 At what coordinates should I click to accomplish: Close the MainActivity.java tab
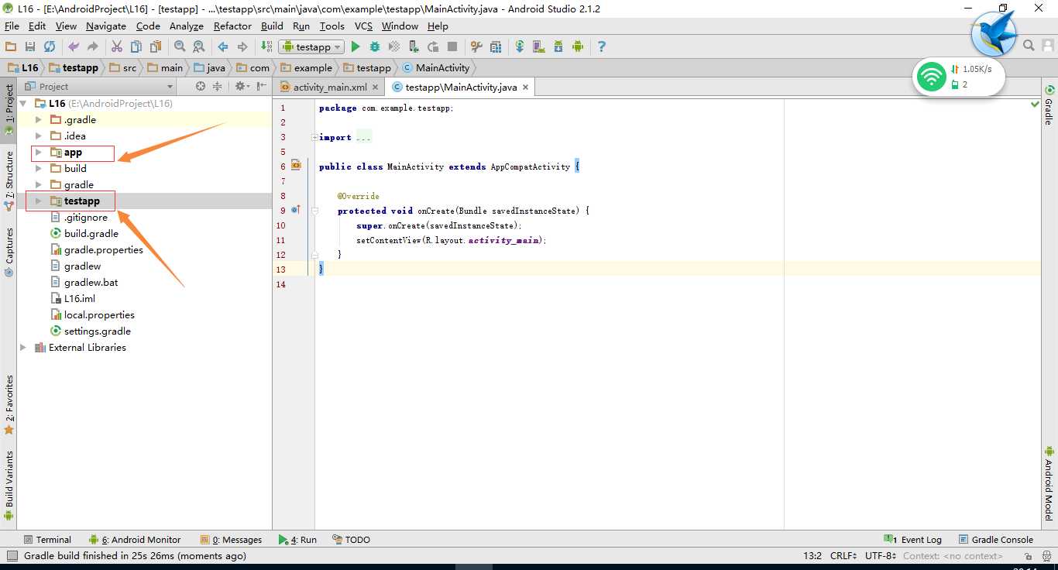(x=525, y=88)
